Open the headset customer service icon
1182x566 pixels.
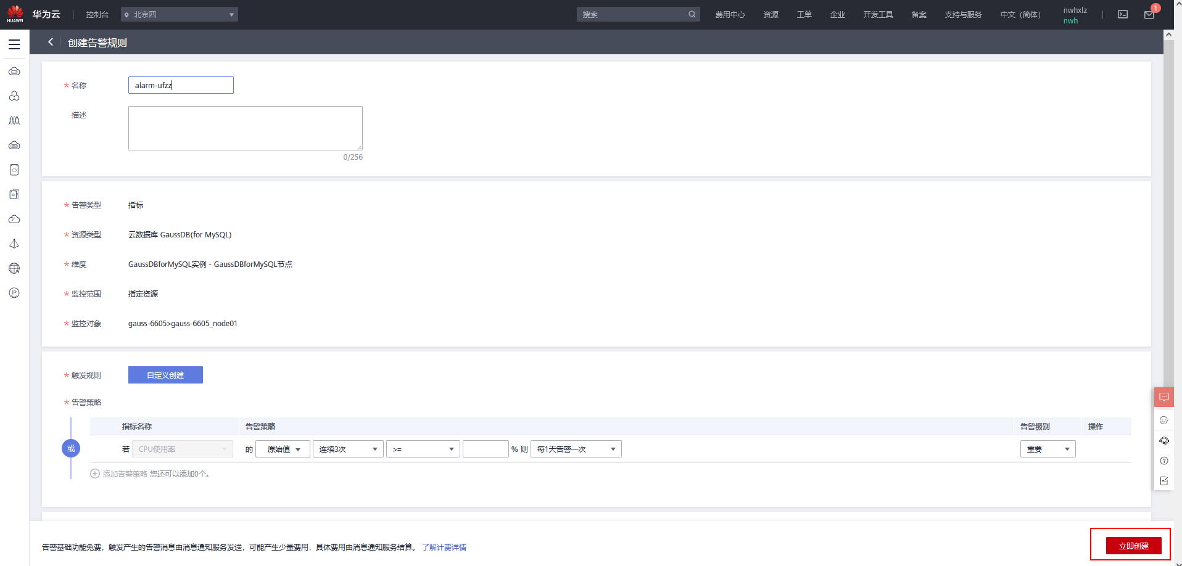(x=1164, y=441)
